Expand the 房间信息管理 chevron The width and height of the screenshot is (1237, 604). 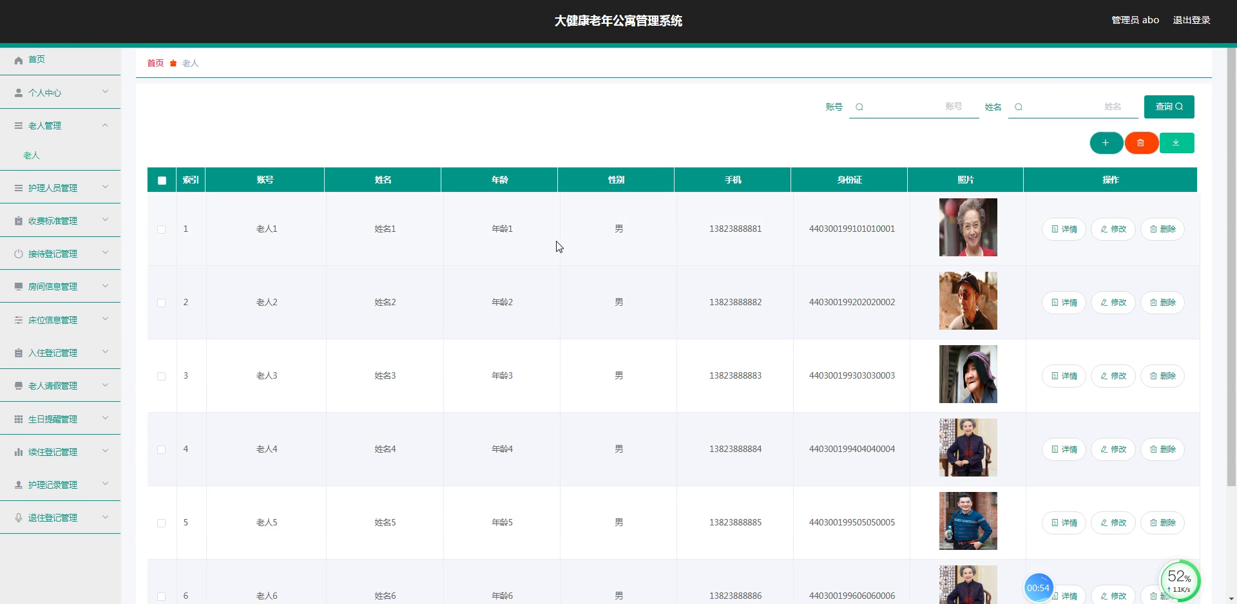click(105, 286)
